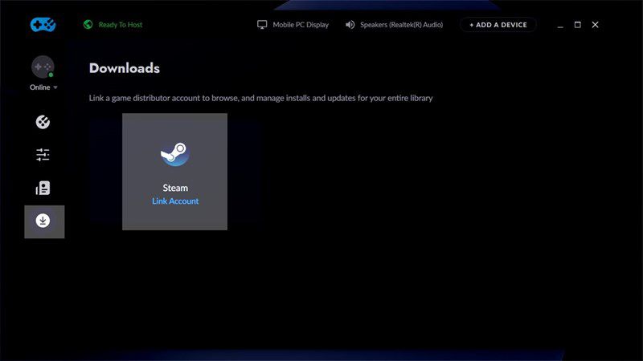Maximize the Rainway window
Viewport: 643px width, 361px height.
pyautogui.click(x=577, y=25)
